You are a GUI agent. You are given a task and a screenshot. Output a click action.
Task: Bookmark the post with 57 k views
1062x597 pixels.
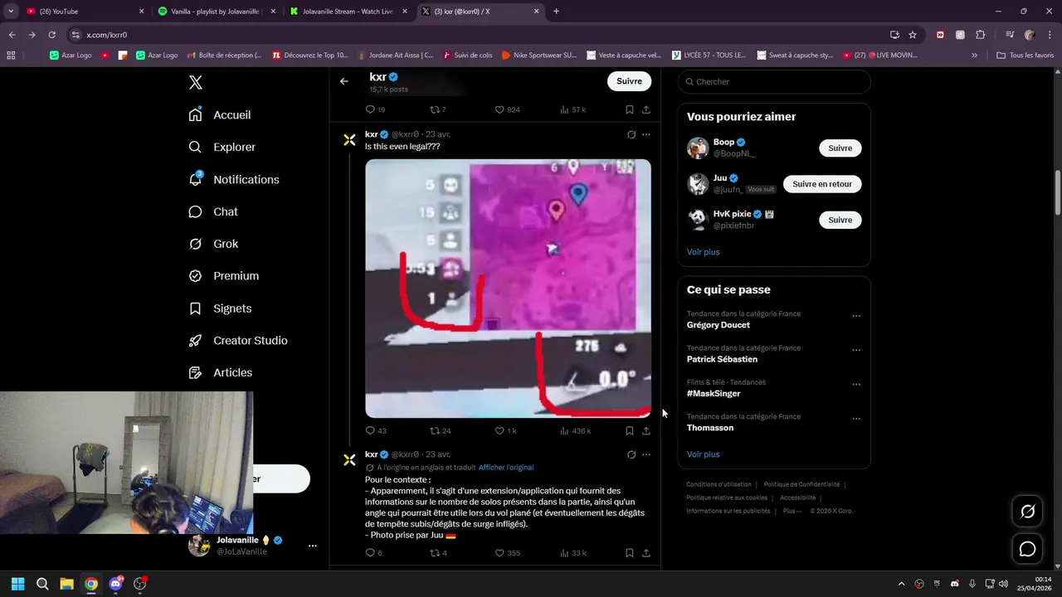point(630,109)
